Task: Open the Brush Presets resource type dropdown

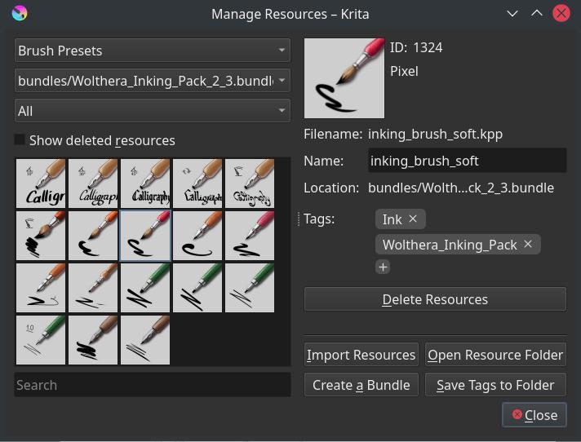Action: pos(153,51)
